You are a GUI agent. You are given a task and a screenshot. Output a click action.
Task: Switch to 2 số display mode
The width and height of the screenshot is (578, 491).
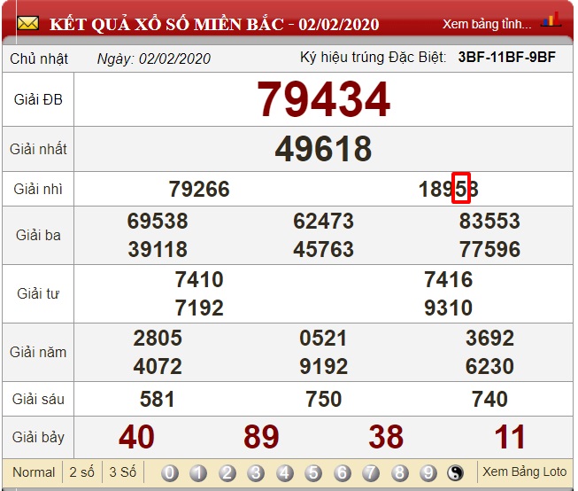(82, 472)
